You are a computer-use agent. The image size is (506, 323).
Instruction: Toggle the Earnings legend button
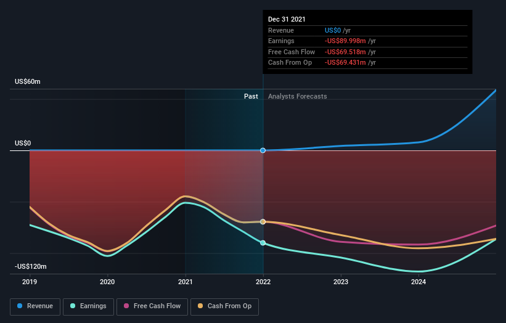pos(88,306)
